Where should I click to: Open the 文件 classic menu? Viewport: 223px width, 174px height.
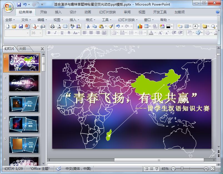[x=26, y=20]
